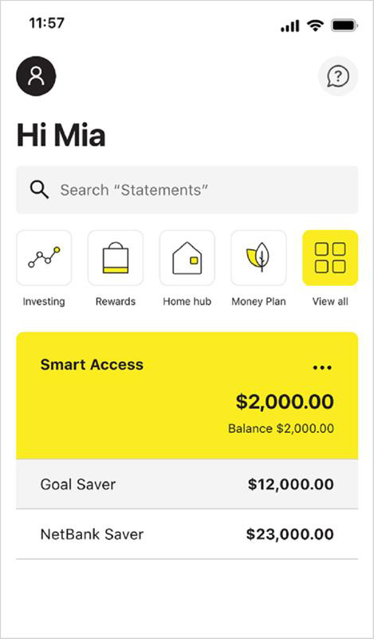Tap the yellow View all grid icon

click(x=330, y=257)
